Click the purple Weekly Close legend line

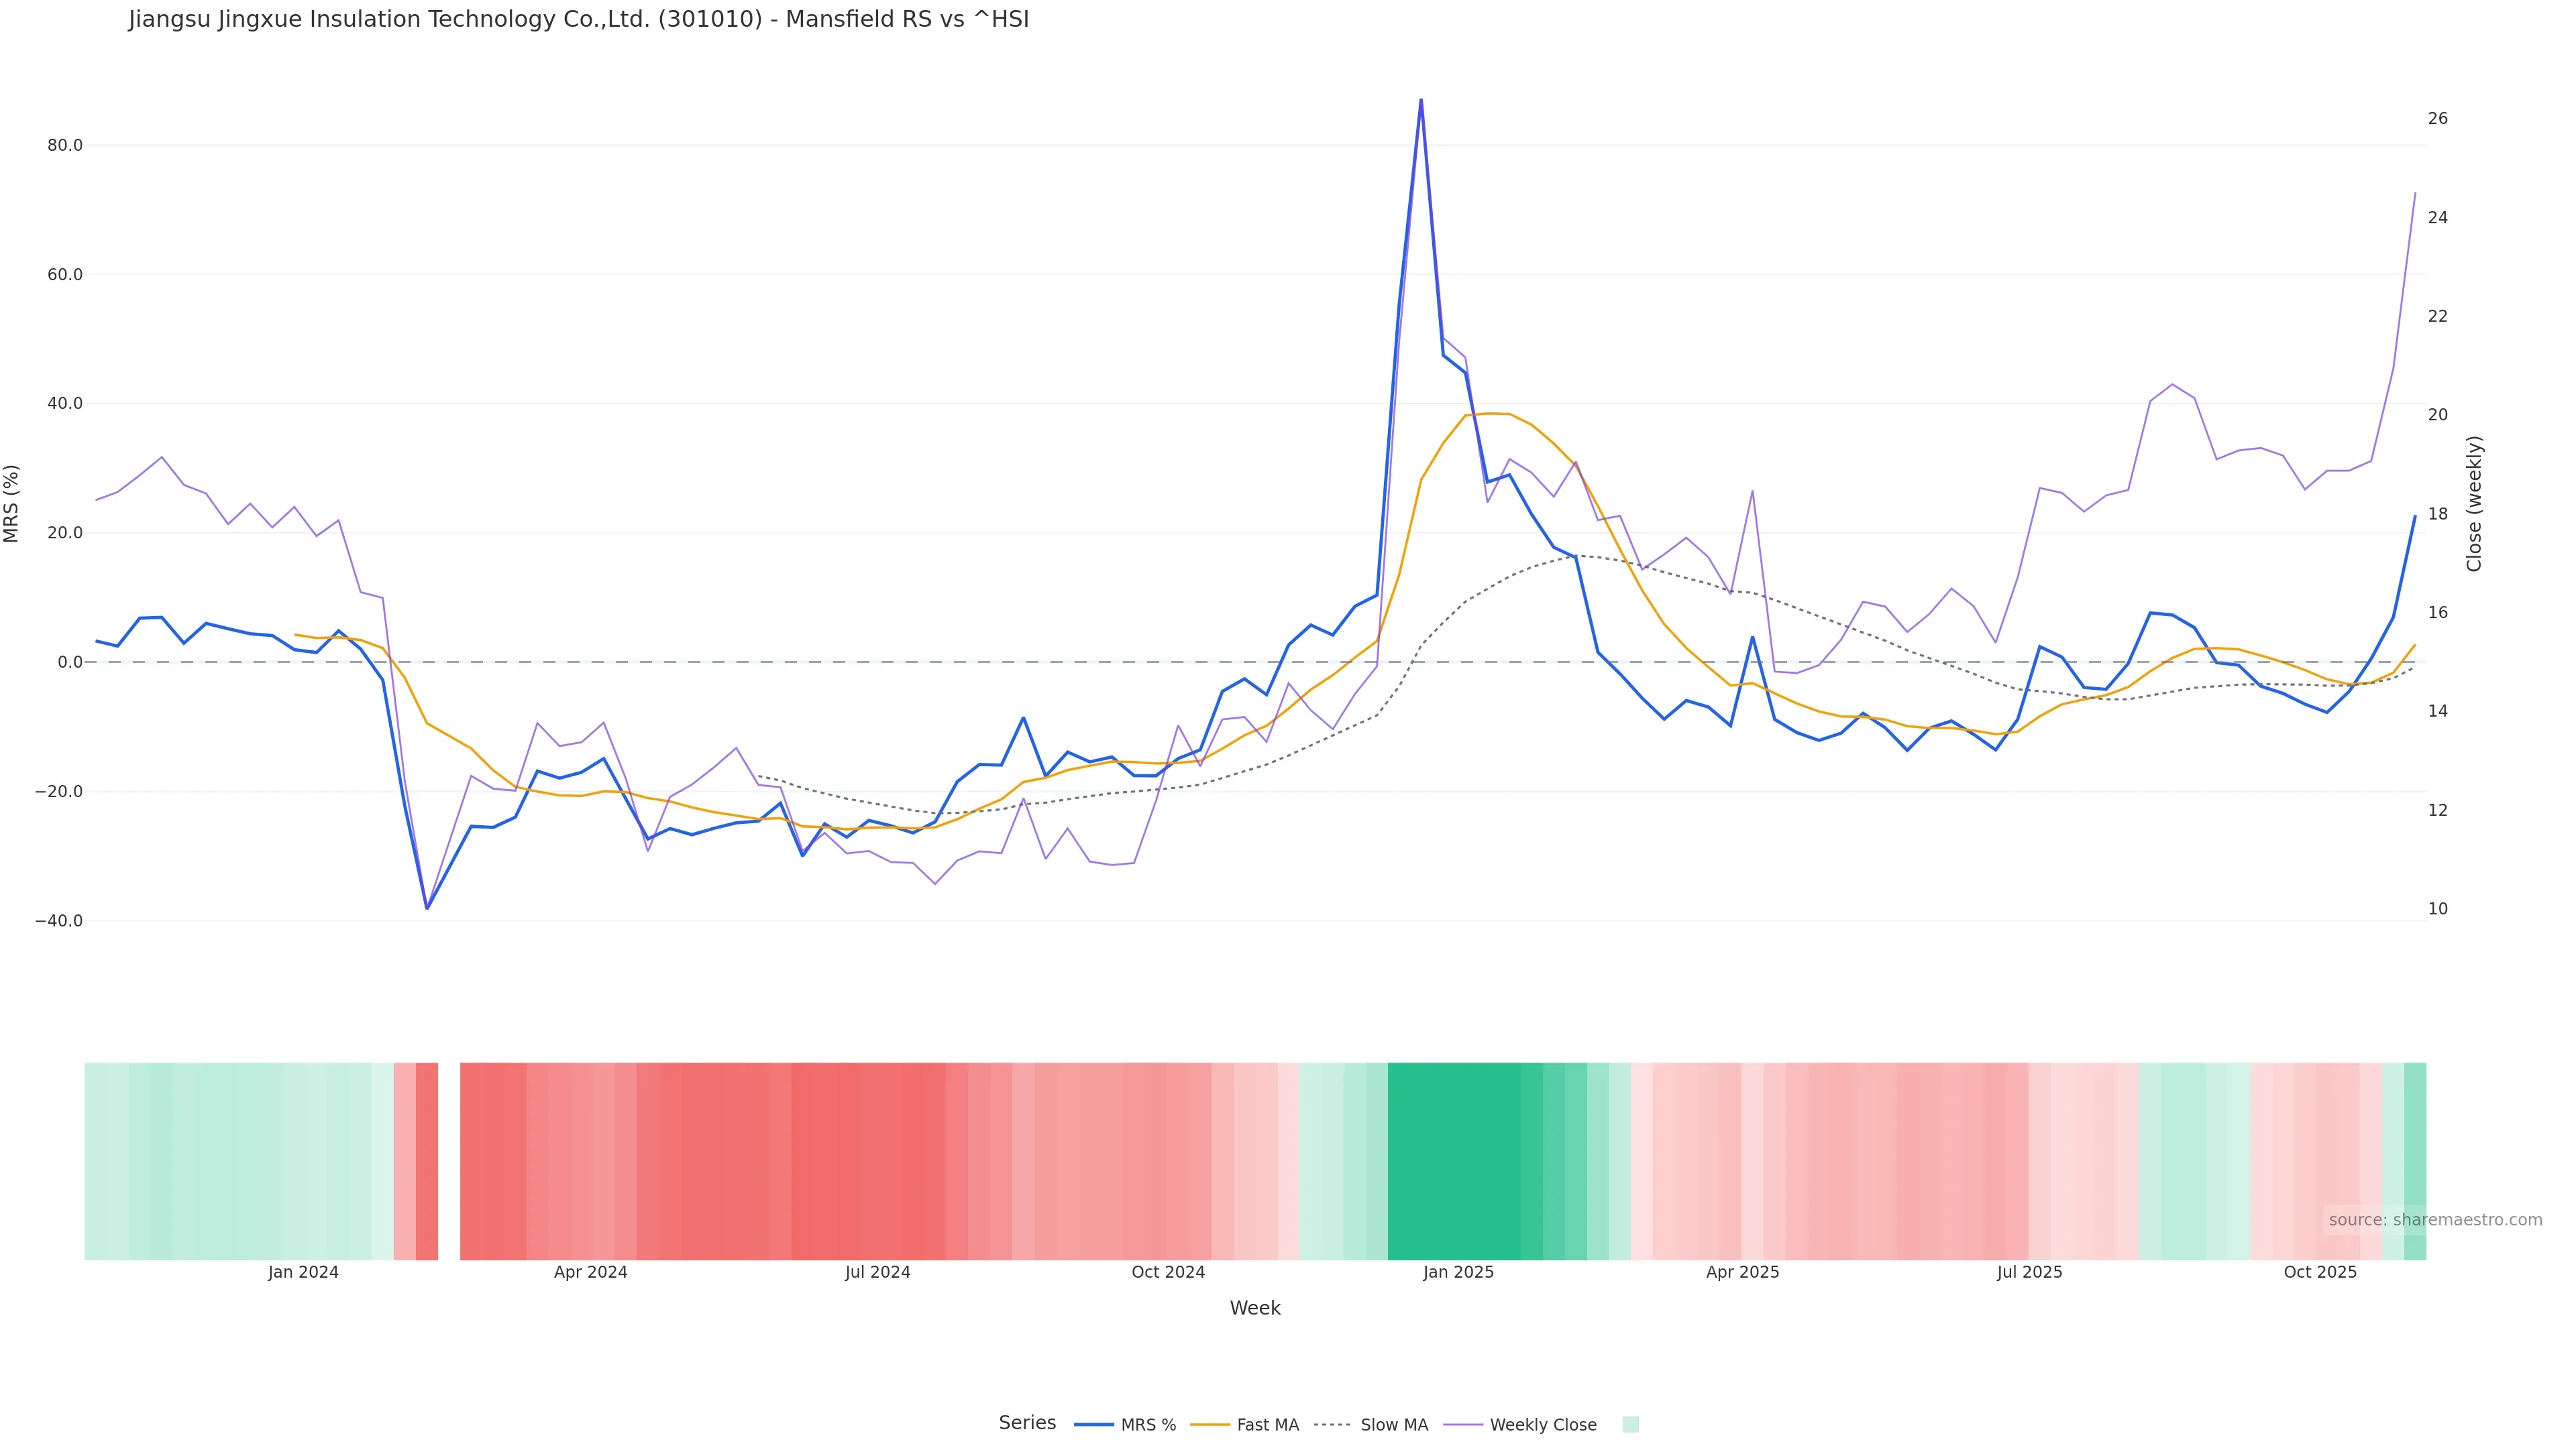[1463, 1425]
